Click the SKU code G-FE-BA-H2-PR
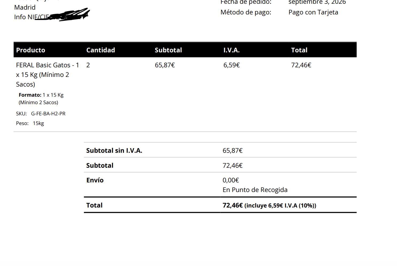This screenshot has width=397, height=266. tap(48, 114)
